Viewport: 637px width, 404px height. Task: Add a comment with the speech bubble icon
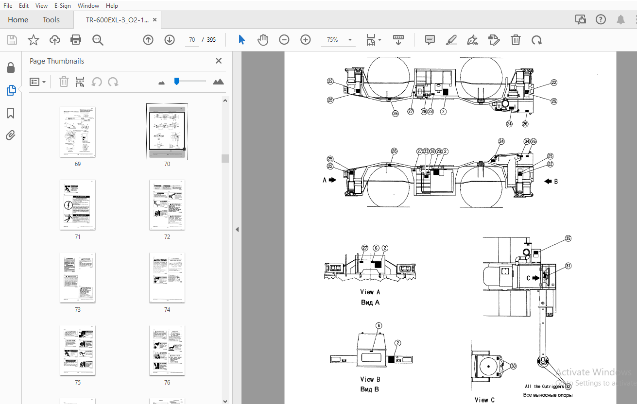point(430,40)
